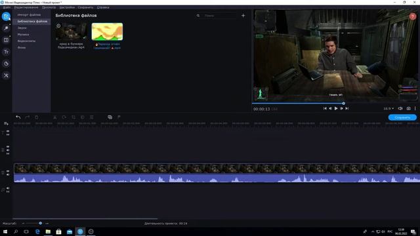Click the Crop tool icon
Image resolution: width=420 pixels, height=236 pixels.
point(73,117)
